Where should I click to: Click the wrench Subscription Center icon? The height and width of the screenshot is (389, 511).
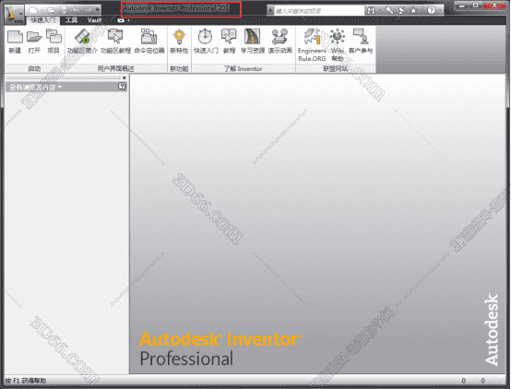coord(389,10)
